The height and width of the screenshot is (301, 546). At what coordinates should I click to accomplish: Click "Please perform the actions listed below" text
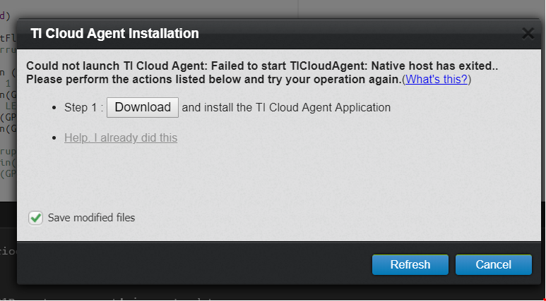[x=177, y=79]
